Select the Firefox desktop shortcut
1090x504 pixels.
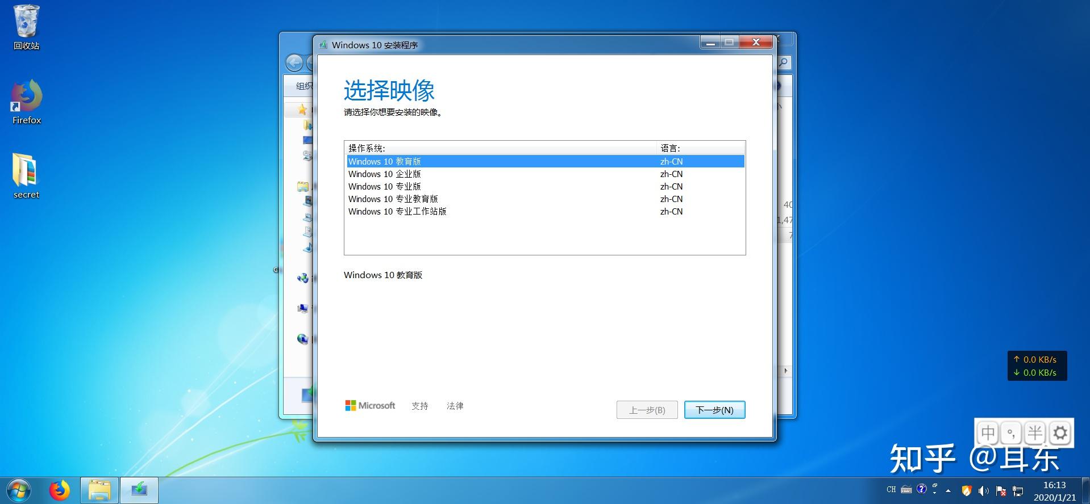tap(27, 102)
